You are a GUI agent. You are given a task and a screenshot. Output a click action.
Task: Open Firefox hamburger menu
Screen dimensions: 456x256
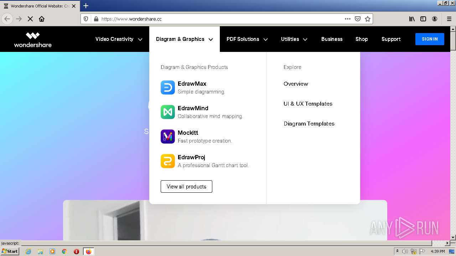(449, 19)
